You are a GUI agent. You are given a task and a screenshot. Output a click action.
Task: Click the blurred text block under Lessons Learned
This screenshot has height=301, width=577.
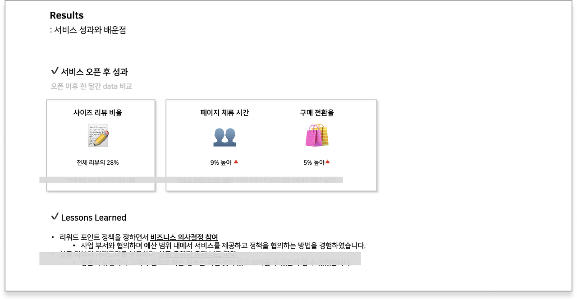201,258
